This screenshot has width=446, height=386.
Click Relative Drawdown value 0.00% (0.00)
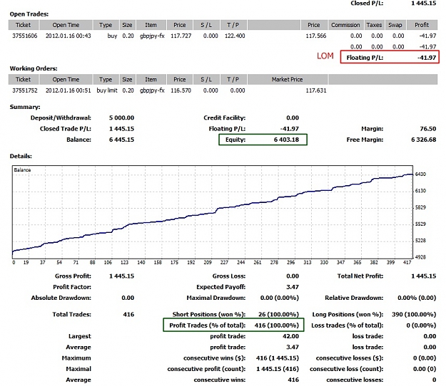[x=417, y=298]
